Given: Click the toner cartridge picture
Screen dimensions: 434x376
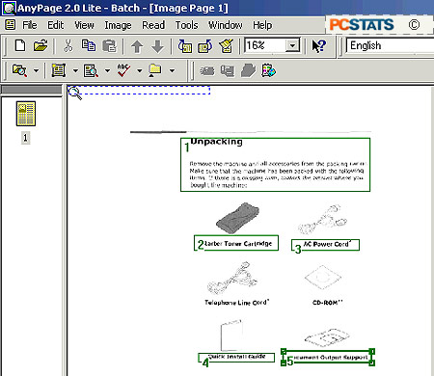Looking at the screenshot, I should pyautogui.click(x=237, y=218).
